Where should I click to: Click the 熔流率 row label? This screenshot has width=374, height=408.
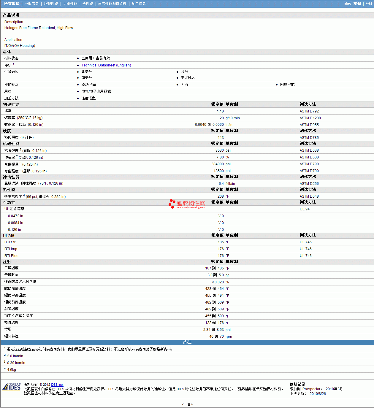point(23,118)
